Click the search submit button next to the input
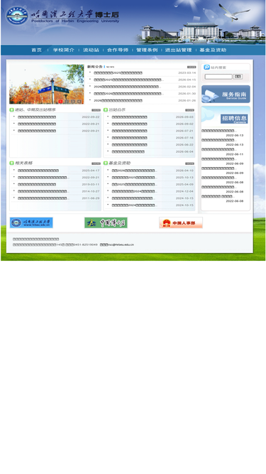Screen dimensions: 266x474 coord(238,77)
